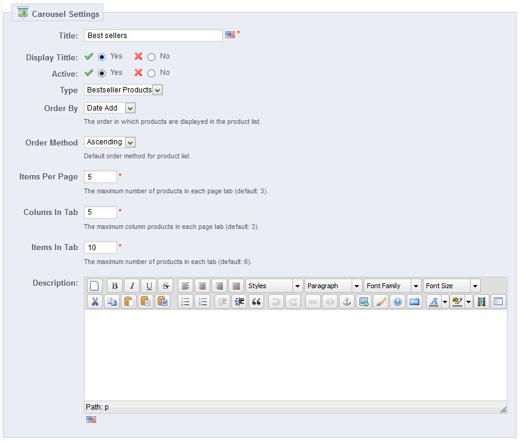The image size is (519, 441).
Task: Align text left
Action: click(x=185, y=286)
